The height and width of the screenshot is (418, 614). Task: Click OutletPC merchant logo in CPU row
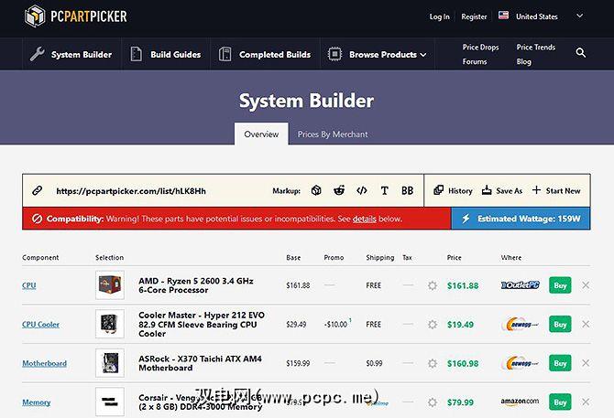[520, 285]
